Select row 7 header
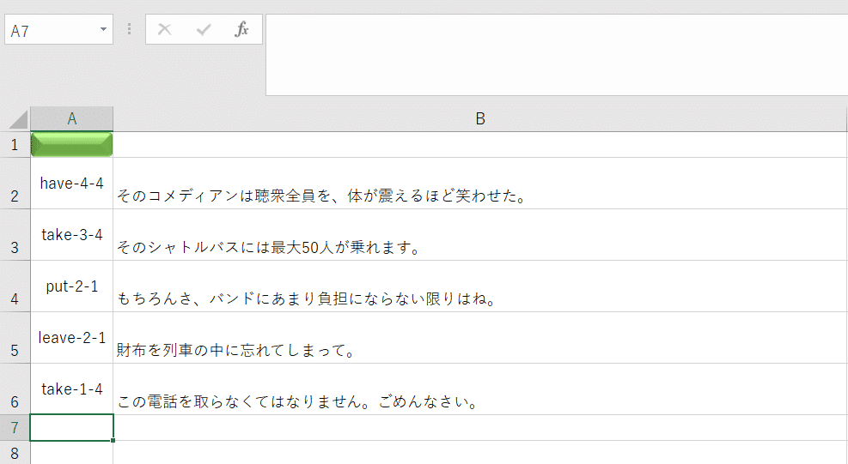848x464 pixels. pos(15,428)
